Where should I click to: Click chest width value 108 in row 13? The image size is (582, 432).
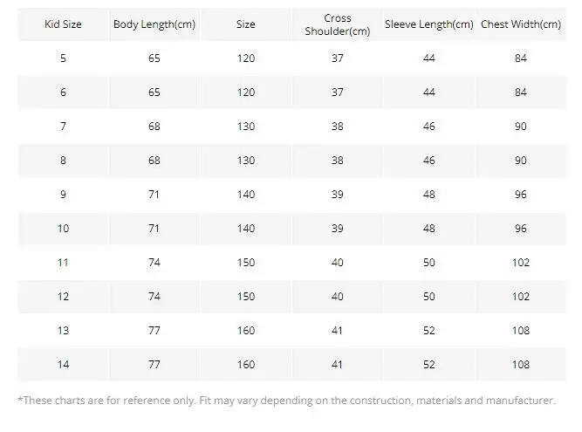[521, 331]
